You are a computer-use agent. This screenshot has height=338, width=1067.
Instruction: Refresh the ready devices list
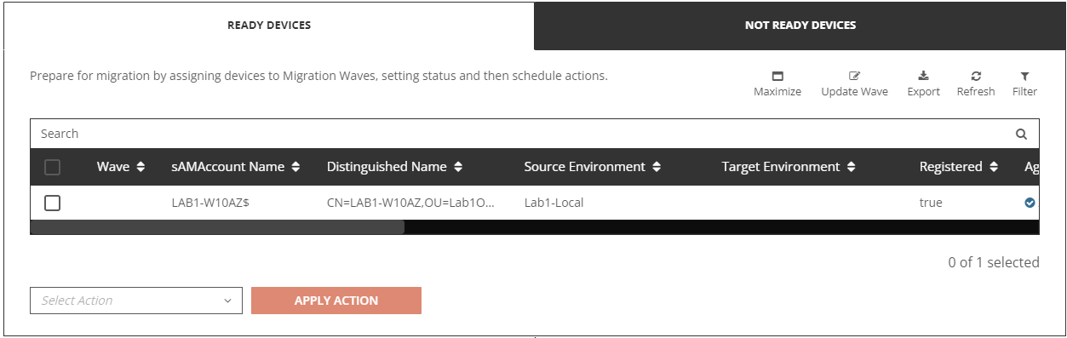click(976, 76)
